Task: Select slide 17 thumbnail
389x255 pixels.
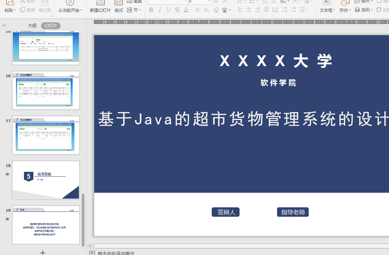Action: coord(46,135)
